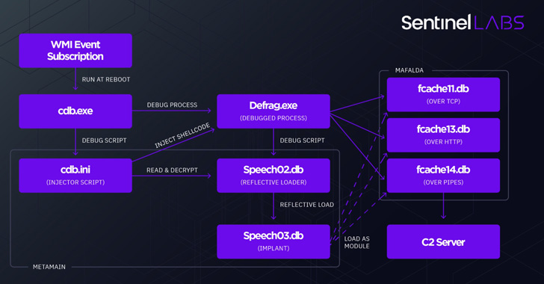This screenshot has height=284, width=544.
Task: Select the REFLECTIVE LOAD label
Action: point(306,205)
